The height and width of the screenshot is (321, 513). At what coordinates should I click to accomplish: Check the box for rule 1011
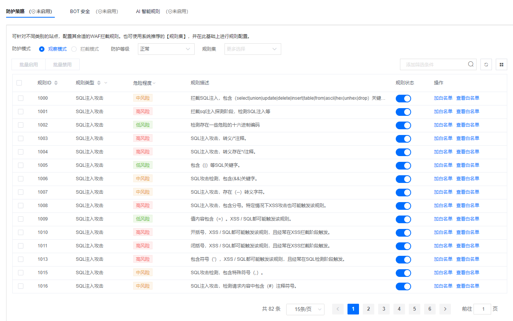[x=21, y=246]
